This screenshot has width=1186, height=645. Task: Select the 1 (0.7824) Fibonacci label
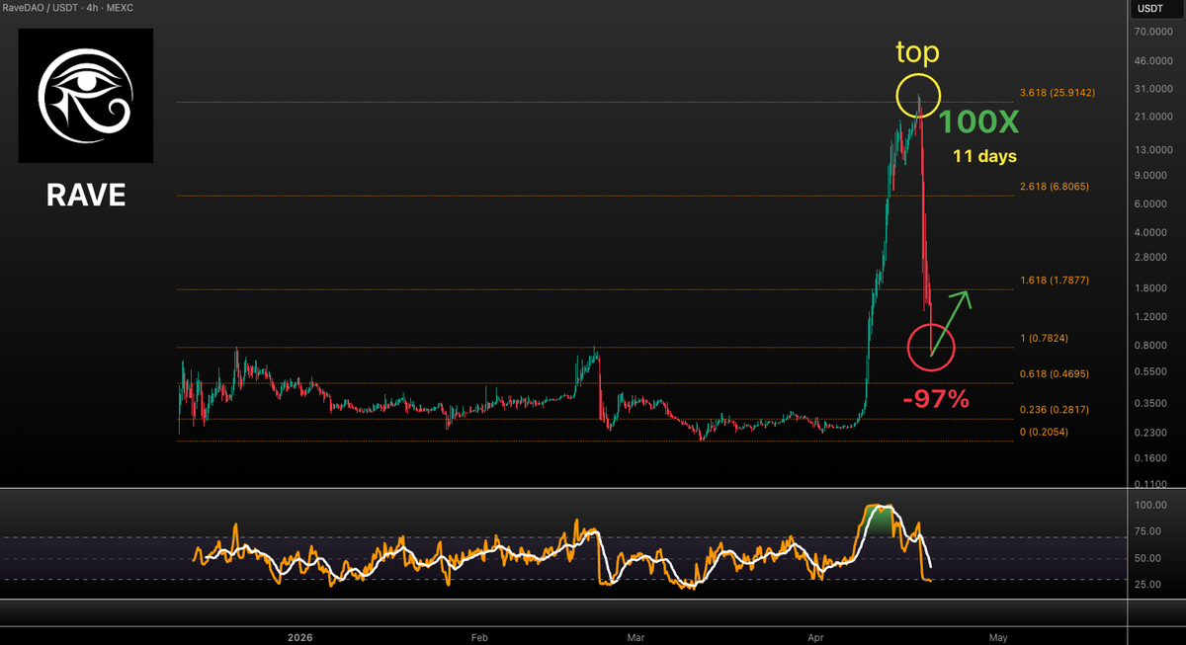point(1044,338)
